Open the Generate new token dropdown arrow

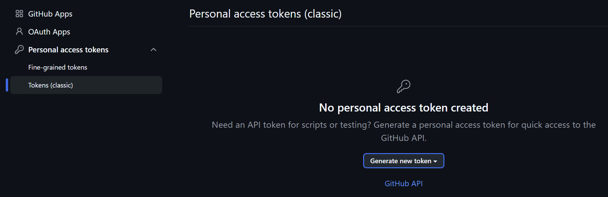(435, 161)
